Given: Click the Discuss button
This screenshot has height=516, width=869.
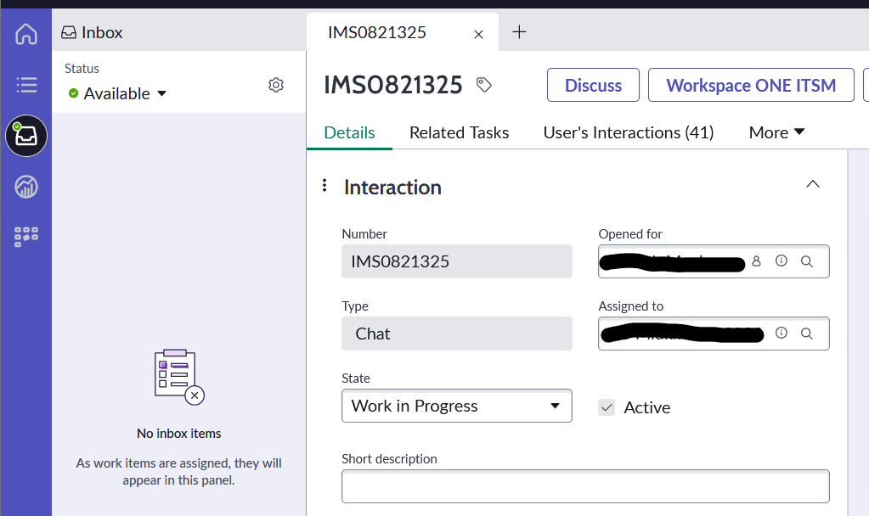Looking at the screenshot, I should [593, 86].
